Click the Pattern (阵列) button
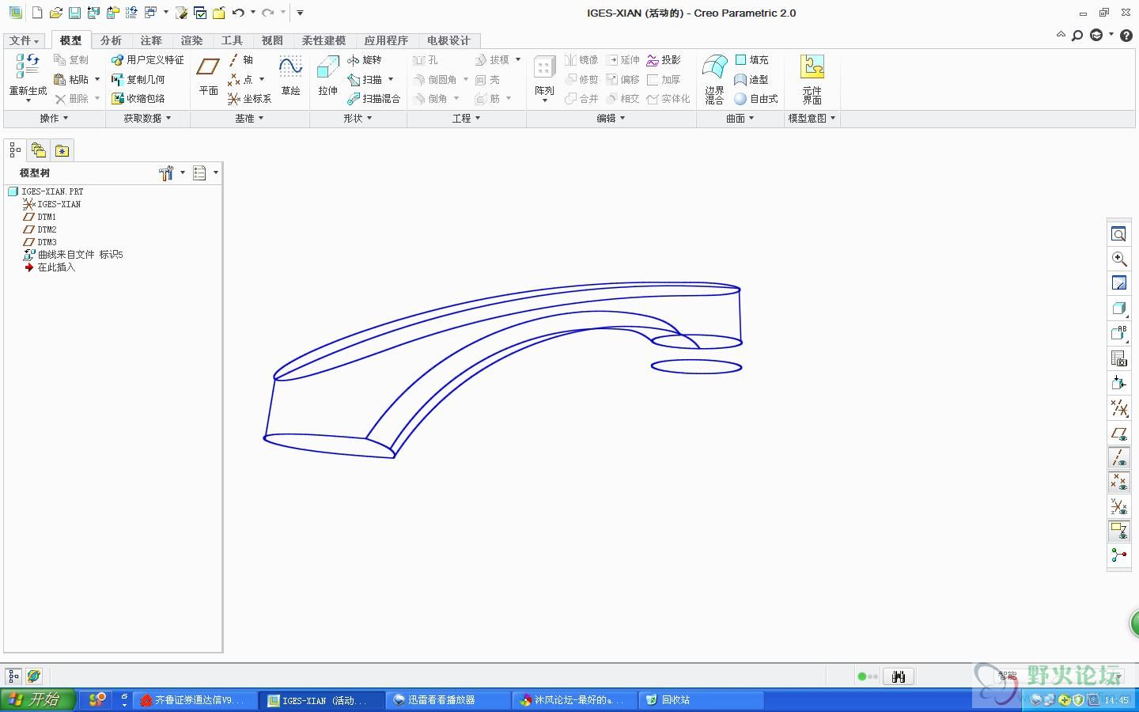Screen dimensions: 1139x712 click(544, 78)
